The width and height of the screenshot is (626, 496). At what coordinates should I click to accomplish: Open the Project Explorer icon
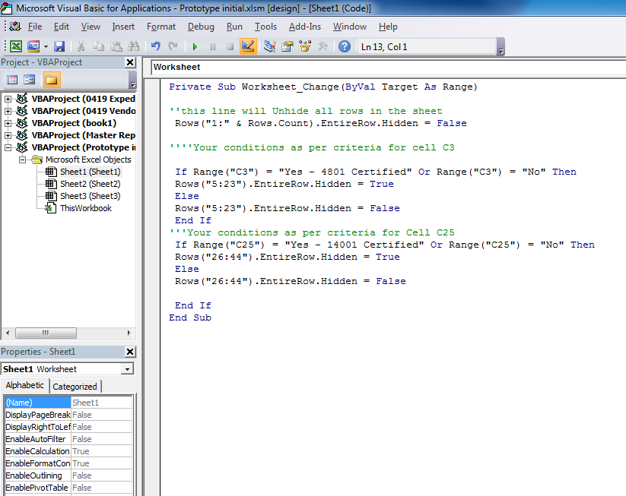(x=270, y=46)
